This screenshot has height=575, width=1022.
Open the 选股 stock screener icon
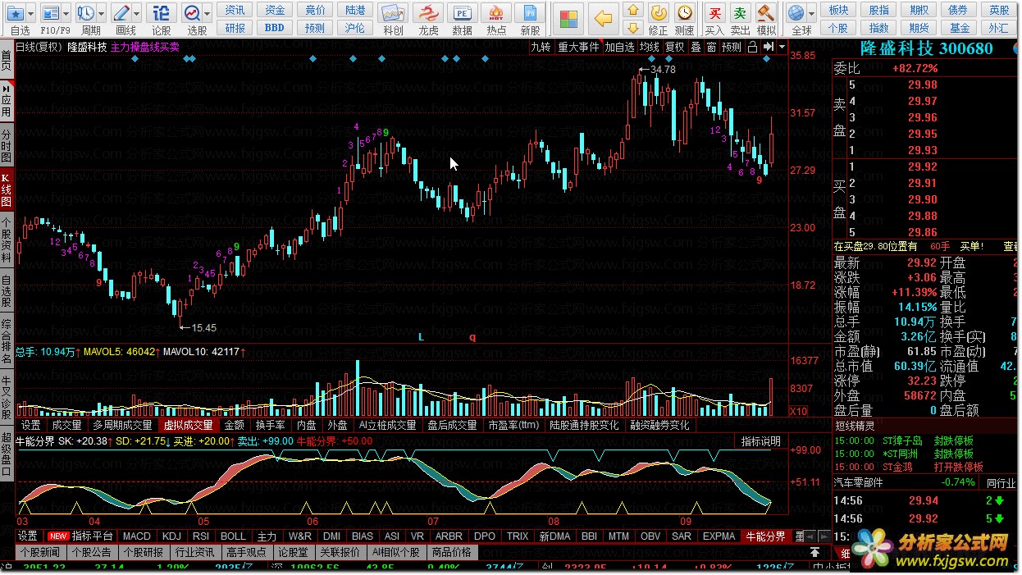pos(192,13)
